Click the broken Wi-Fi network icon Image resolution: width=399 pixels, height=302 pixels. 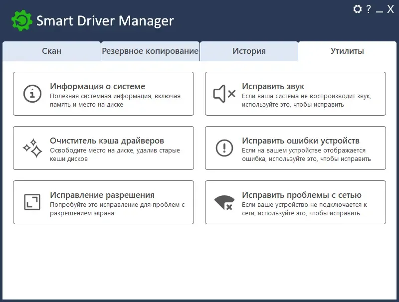[223, 202]
